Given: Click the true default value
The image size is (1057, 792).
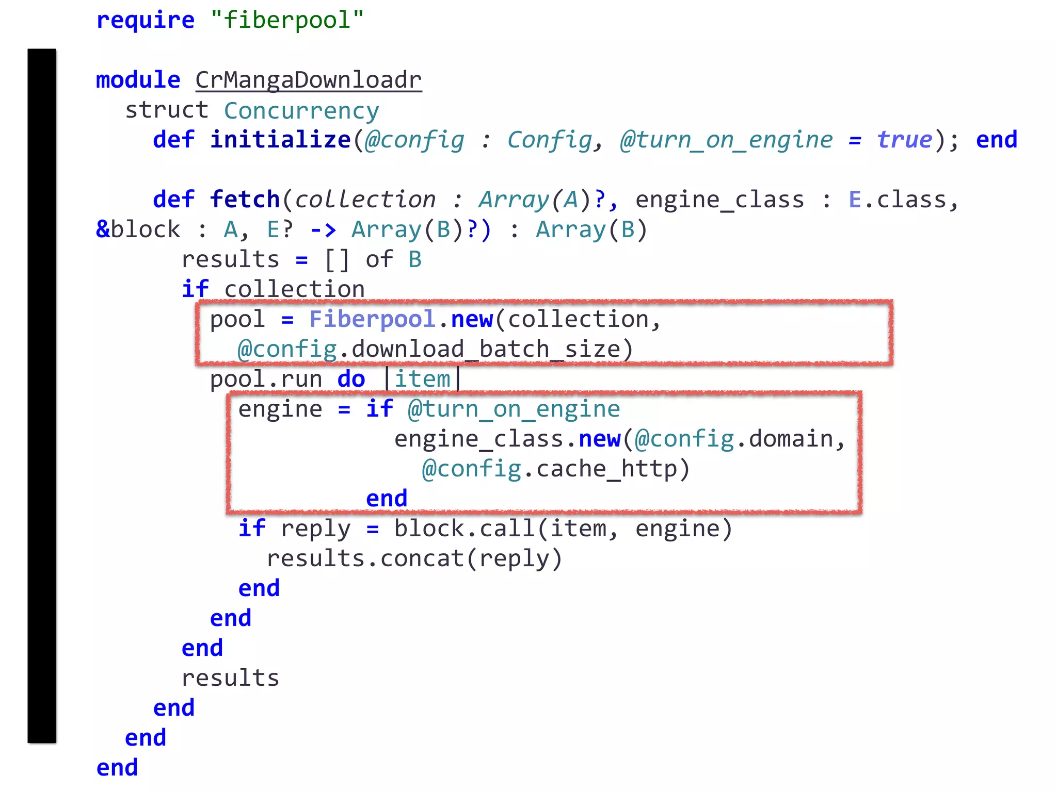Looking at the screenshot, I should click(905, 140).
